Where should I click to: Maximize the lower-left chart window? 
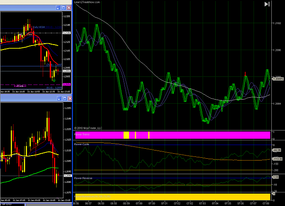65,99
